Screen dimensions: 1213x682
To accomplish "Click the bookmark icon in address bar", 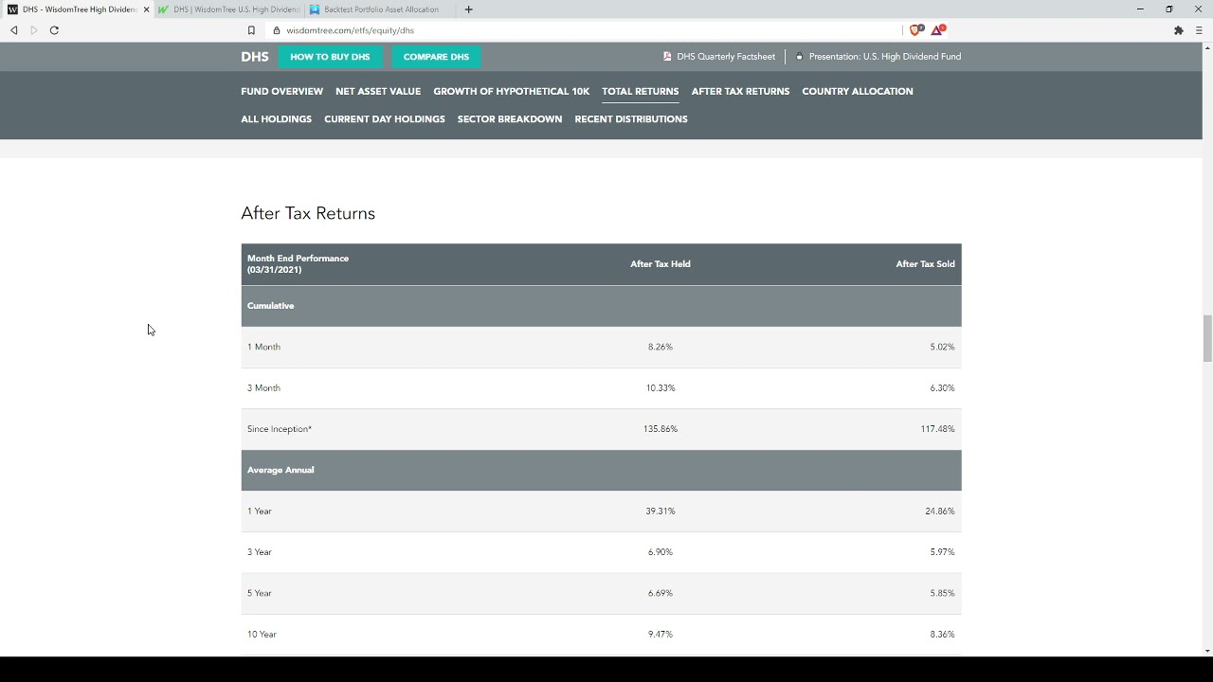I will coord(251,30).
